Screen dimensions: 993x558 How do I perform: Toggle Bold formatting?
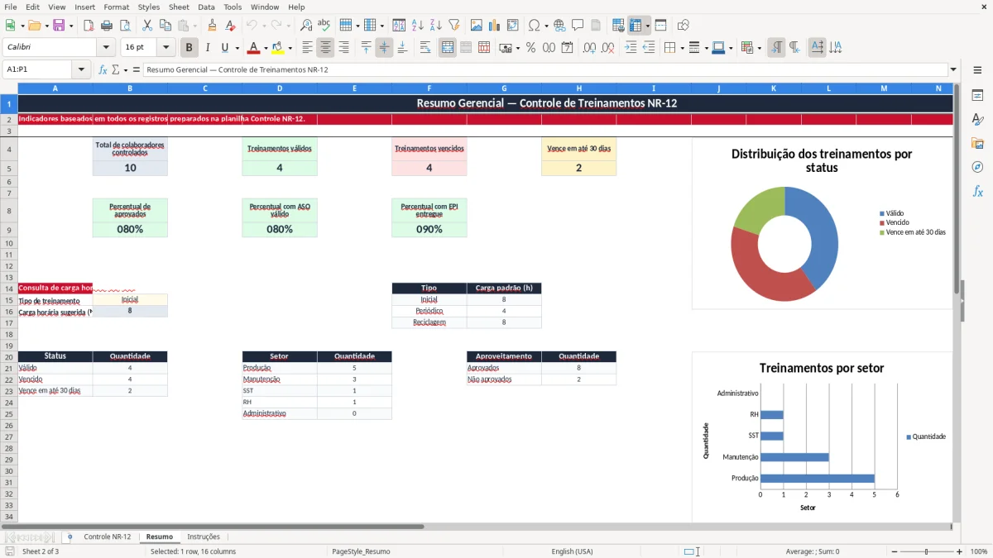189,48
